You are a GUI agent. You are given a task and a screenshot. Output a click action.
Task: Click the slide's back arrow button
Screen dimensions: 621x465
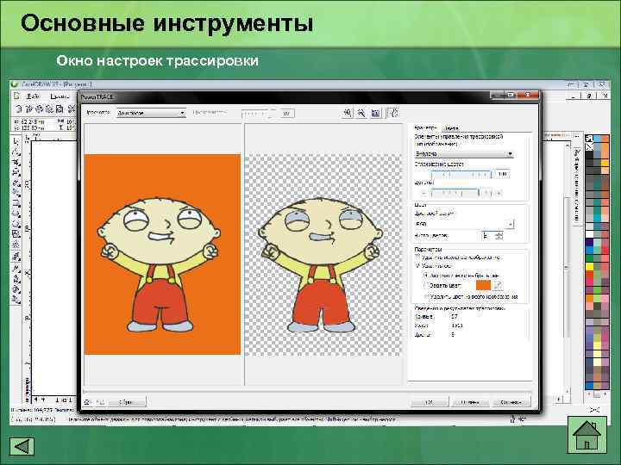point(22,446)
